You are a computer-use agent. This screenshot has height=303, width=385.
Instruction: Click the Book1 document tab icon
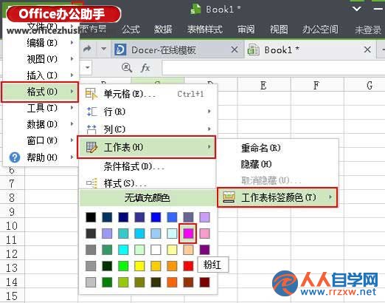coord(253,50)
